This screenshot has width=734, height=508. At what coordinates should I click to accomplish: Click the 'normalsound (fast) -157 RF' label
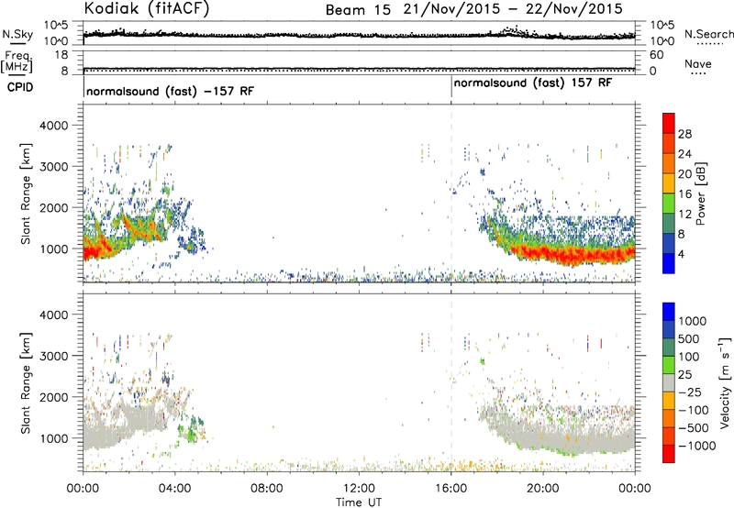point(170,91)
